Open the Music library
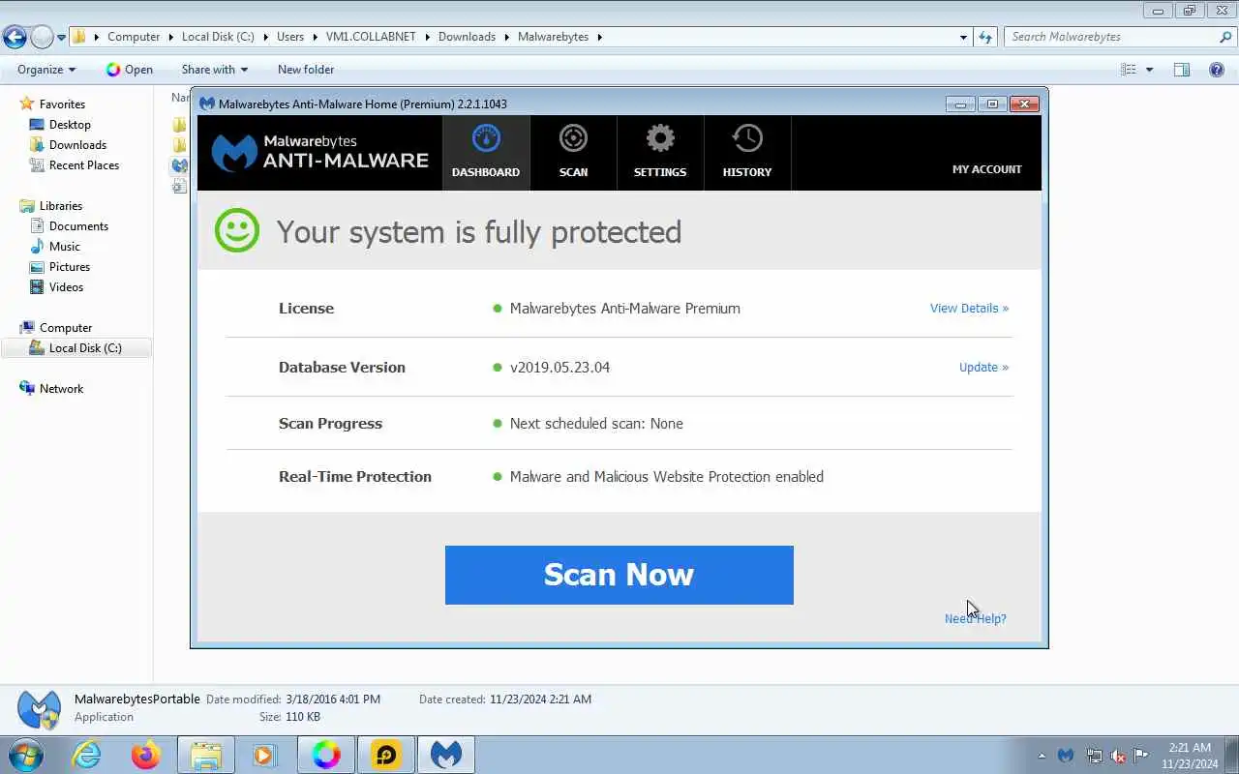Screen dimensions: 1239x774 (x=65, y=247)
